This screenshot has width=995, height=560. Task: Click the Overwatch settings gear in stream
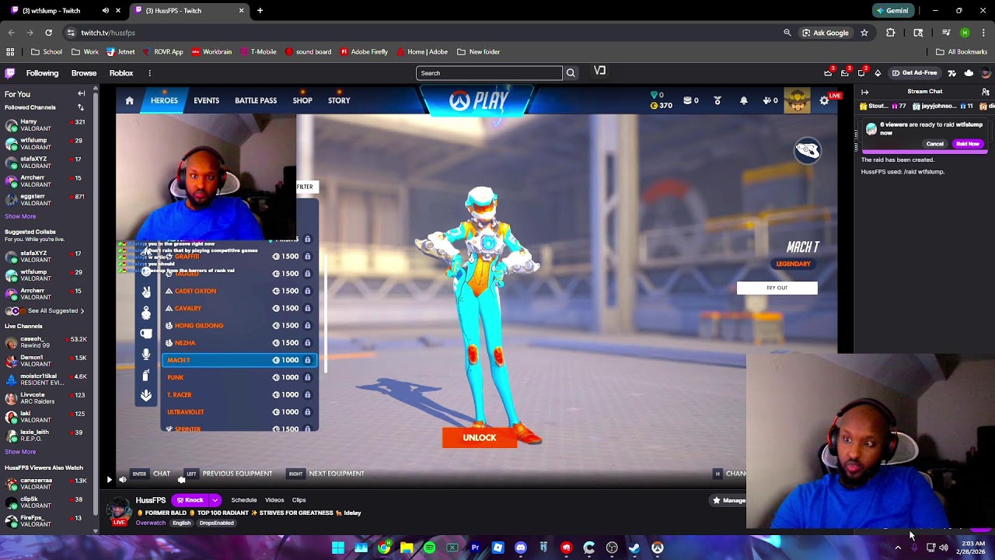824,100
